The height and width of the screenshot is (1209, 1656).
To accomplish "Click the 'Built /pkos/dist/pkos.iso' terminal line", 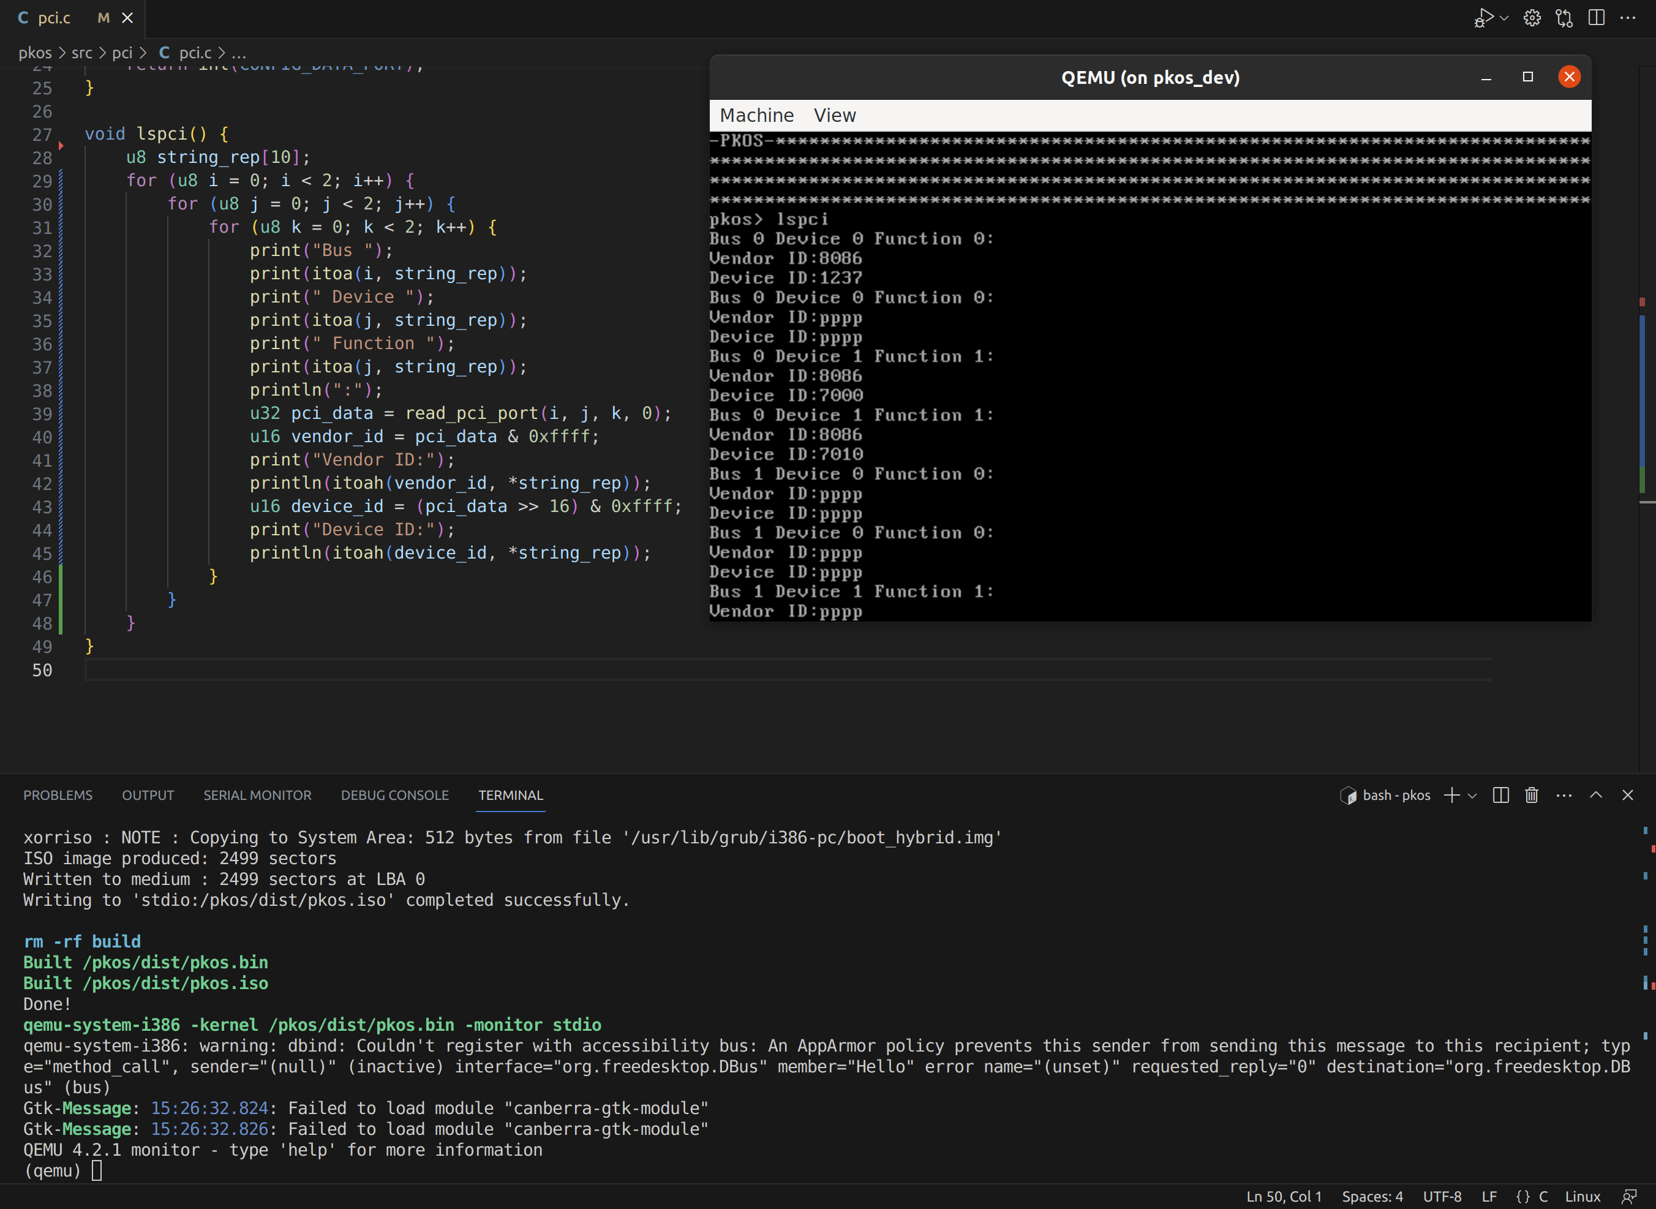I will coord(146,984).
